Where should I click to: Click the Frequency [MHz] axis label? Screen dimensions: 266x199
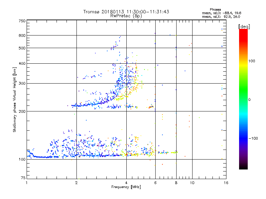click(126, 187)
